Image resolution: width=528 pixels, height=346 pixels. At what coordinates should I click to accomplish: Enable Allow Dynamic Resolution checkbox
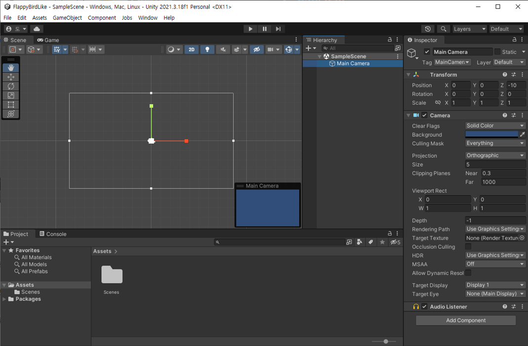pos(468,273)
